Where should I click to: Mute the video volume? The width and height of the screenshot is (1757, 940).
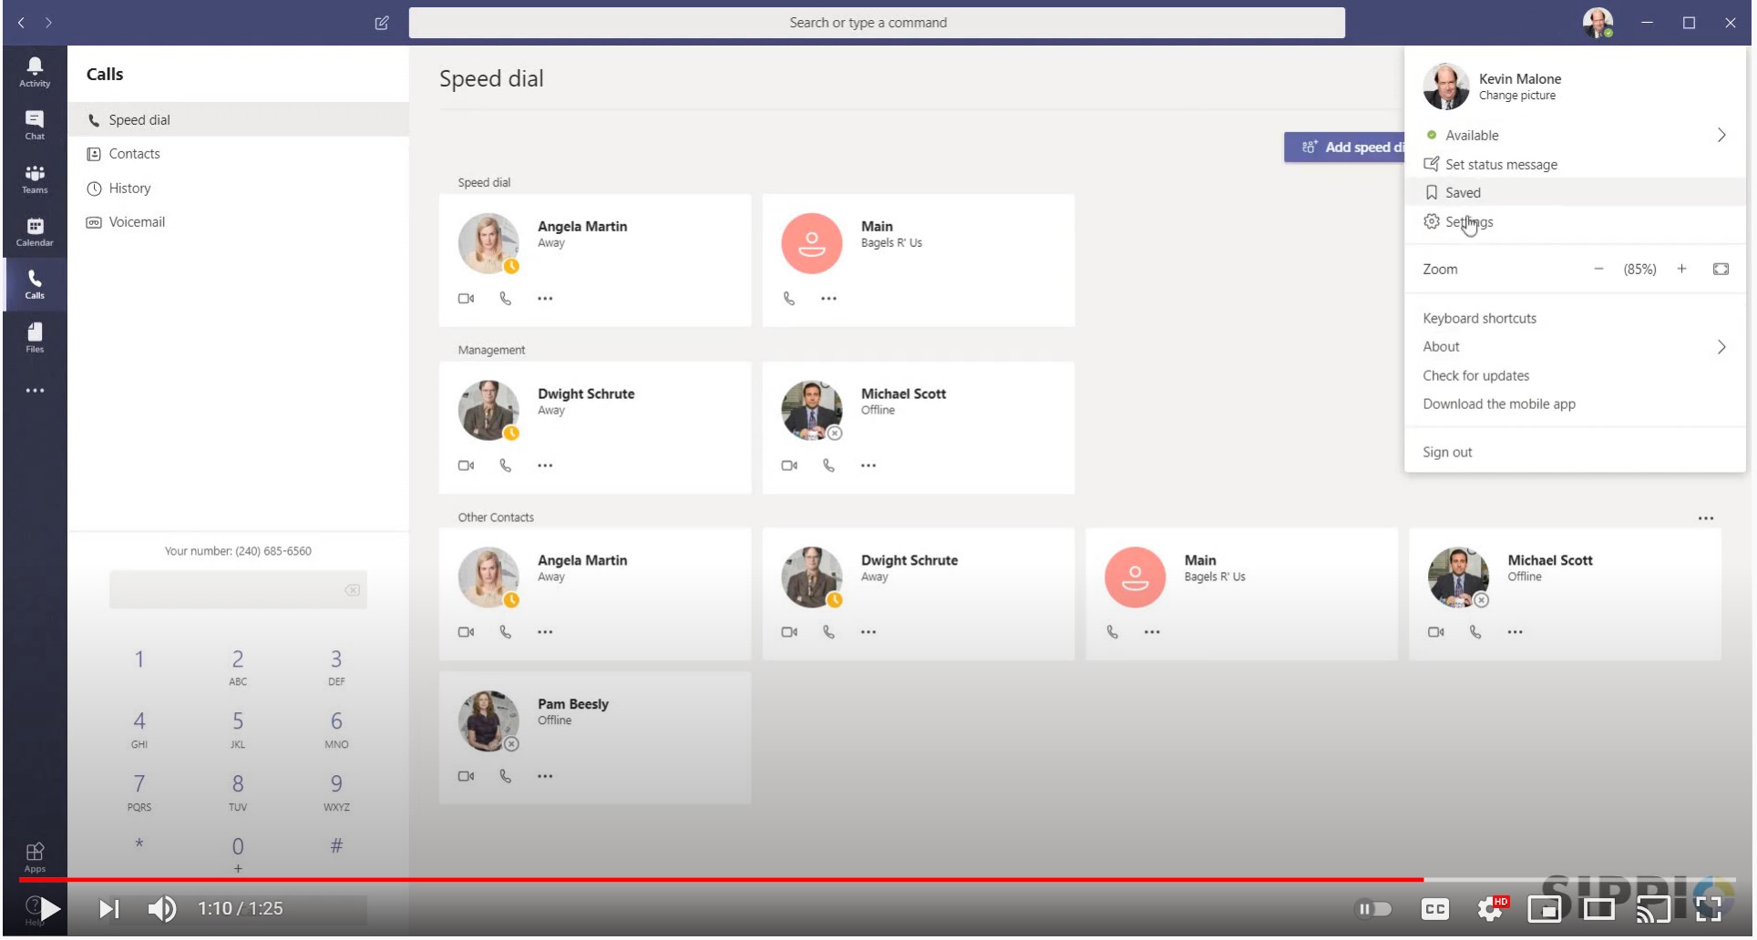162,908
